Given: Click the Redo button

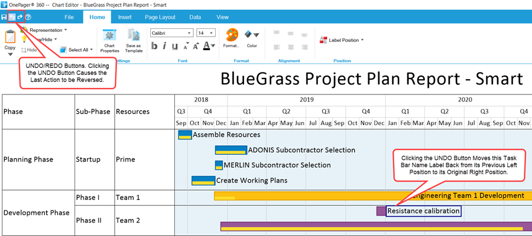Looking at the screenshot, I should [20, 17].
